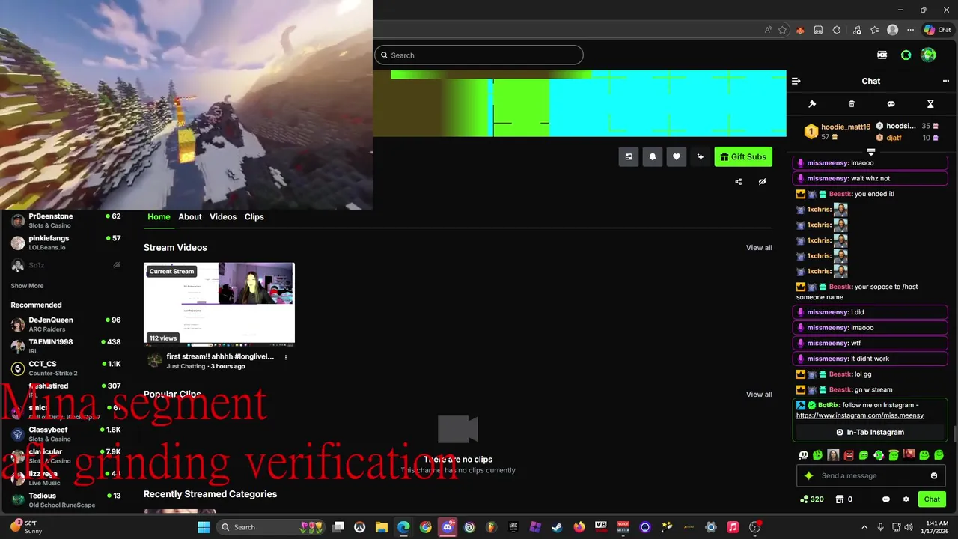The image size is (958, 539).
Task: Open three-dot menu on first stream video
Action: click(285, 357)
